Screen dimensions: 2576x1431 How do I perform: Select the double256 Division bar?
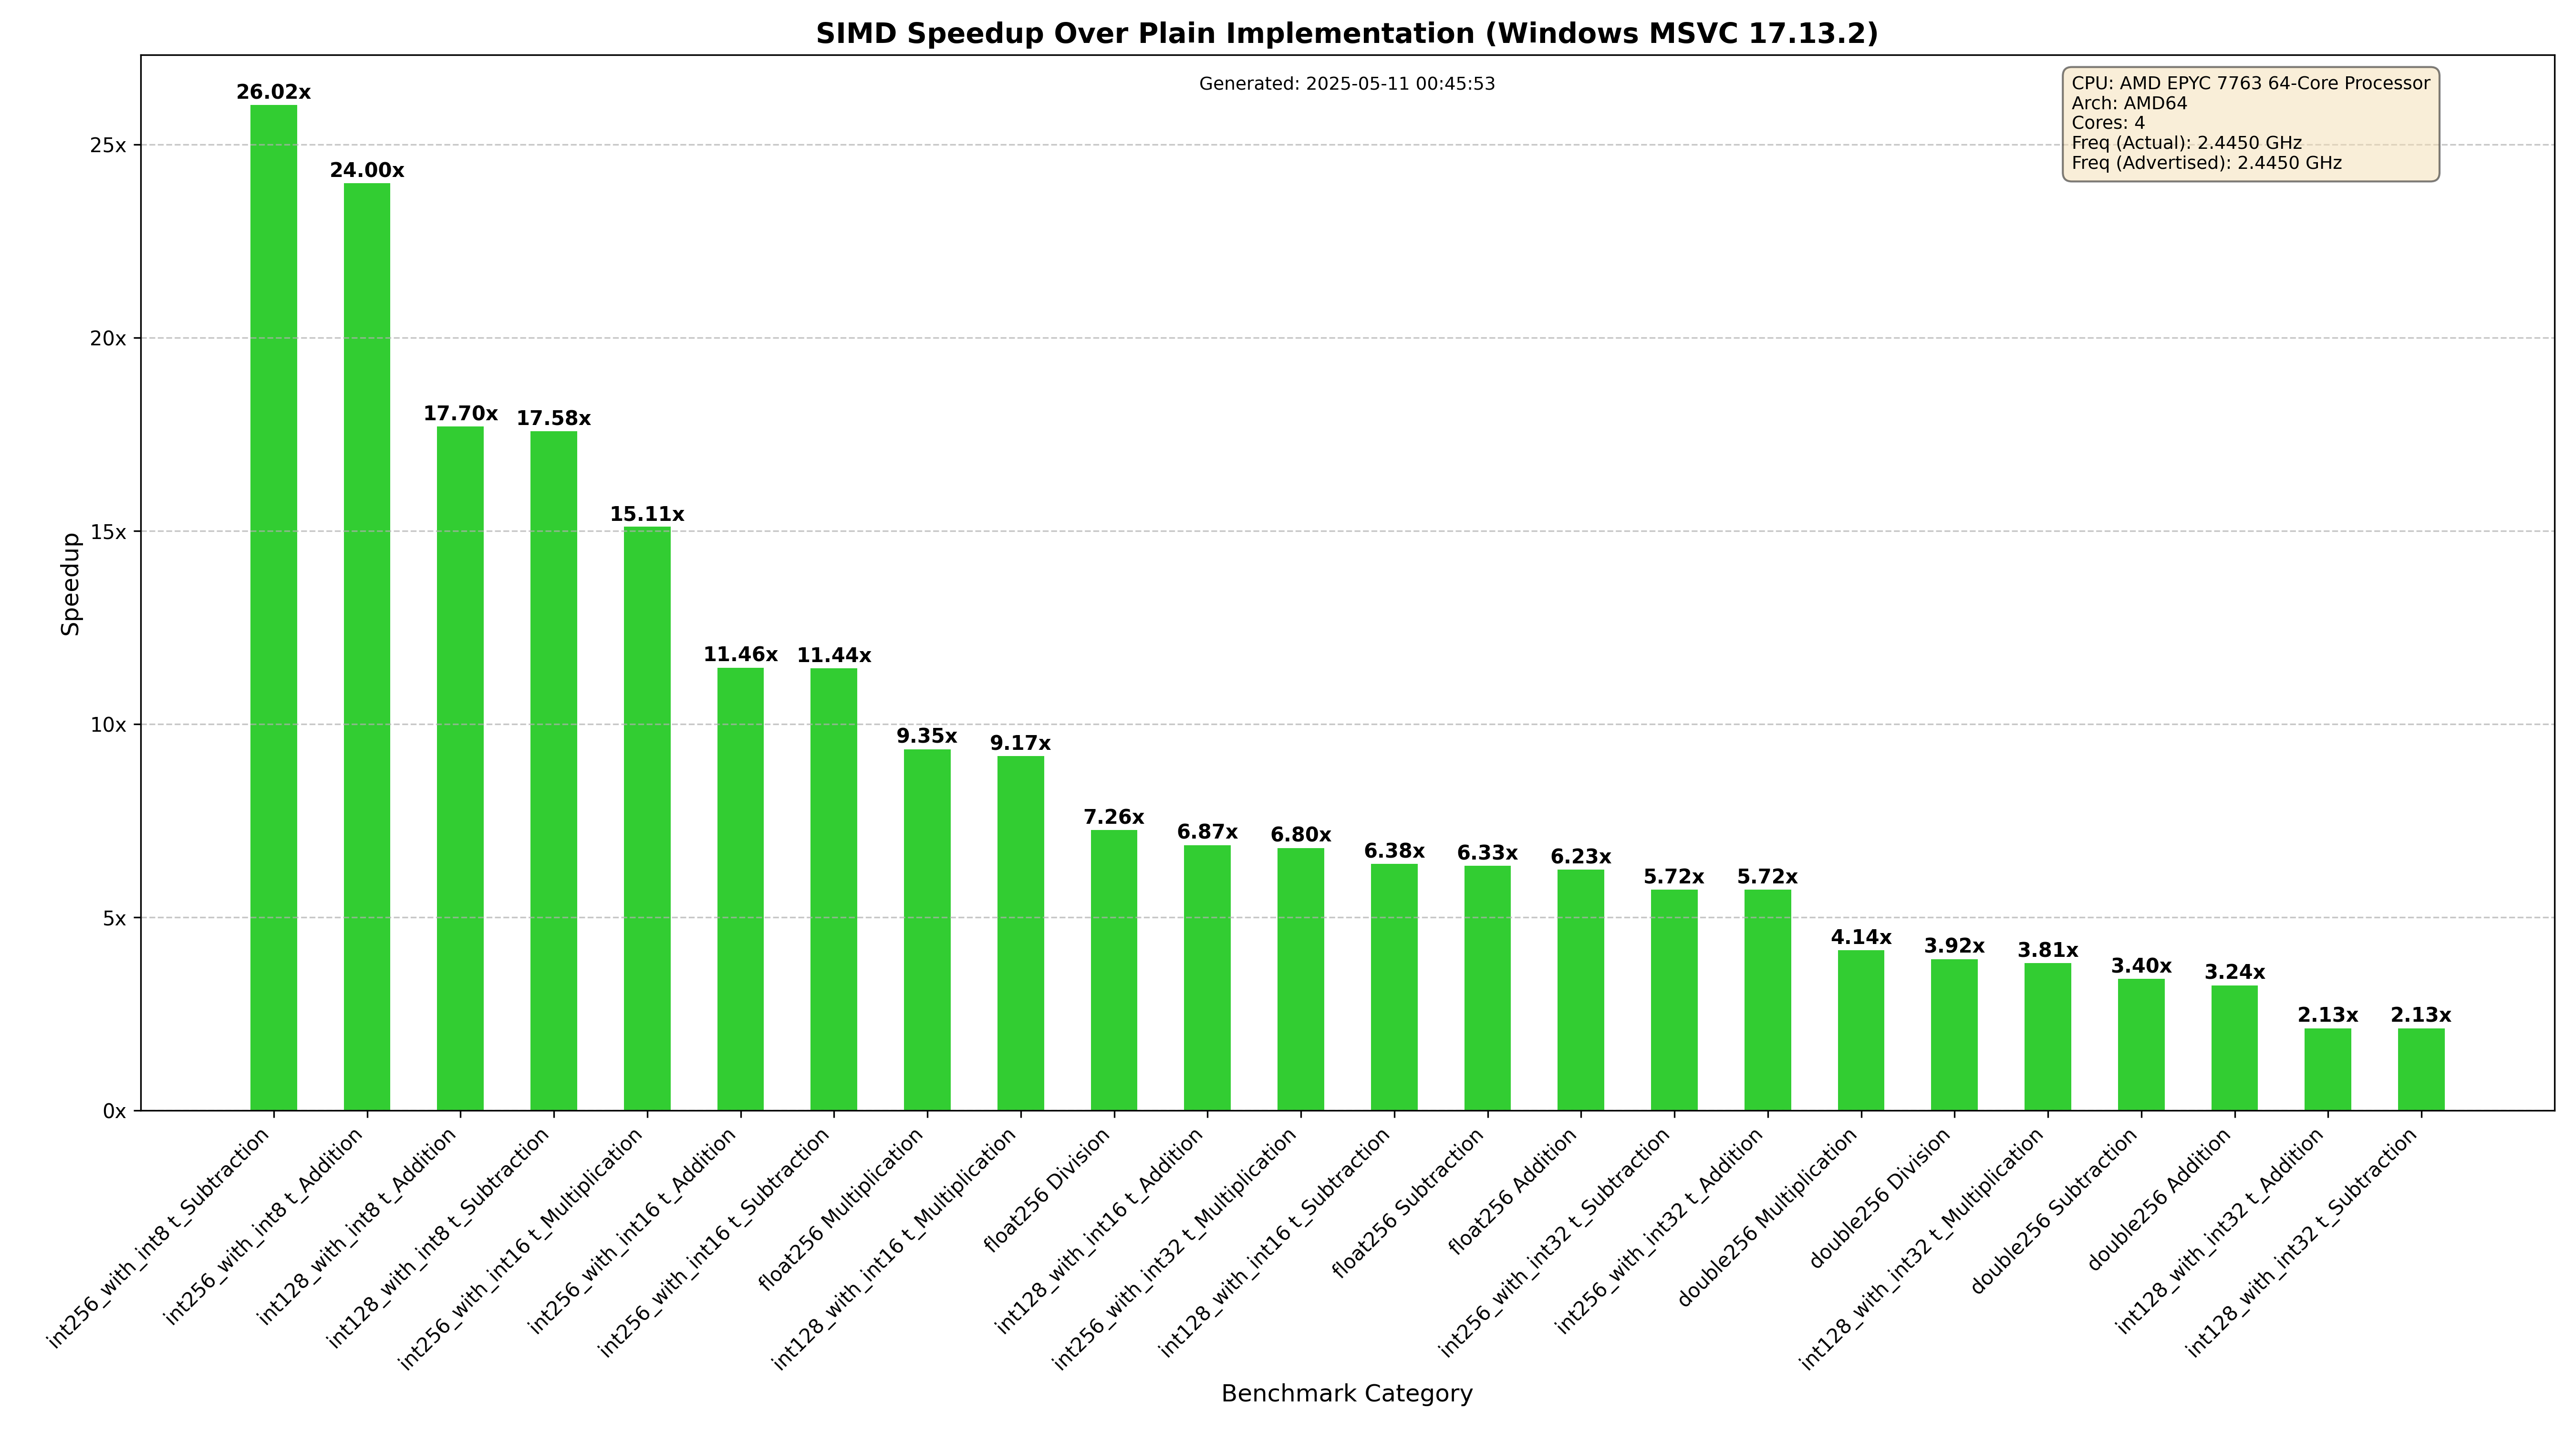[1954, 1034]
